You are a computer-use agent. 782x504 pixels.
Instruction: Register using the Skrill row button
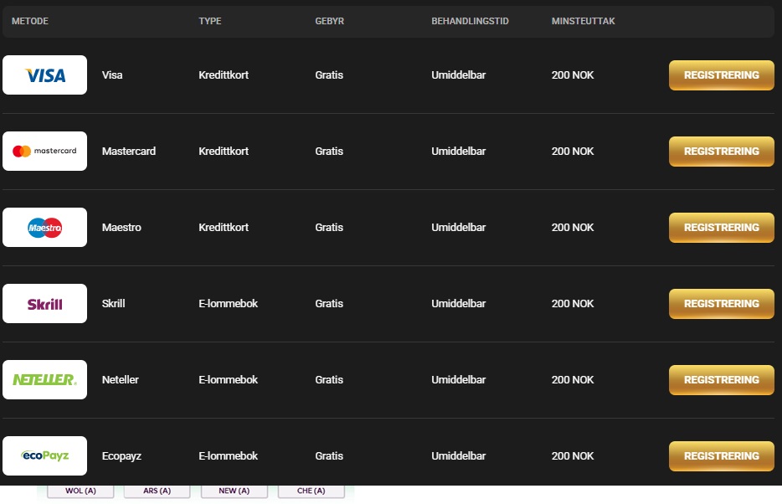(721, 304)
